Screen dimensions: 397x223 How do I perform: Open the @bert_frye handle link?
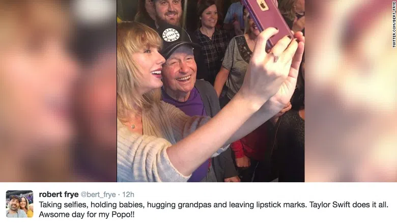coord(98,194)
